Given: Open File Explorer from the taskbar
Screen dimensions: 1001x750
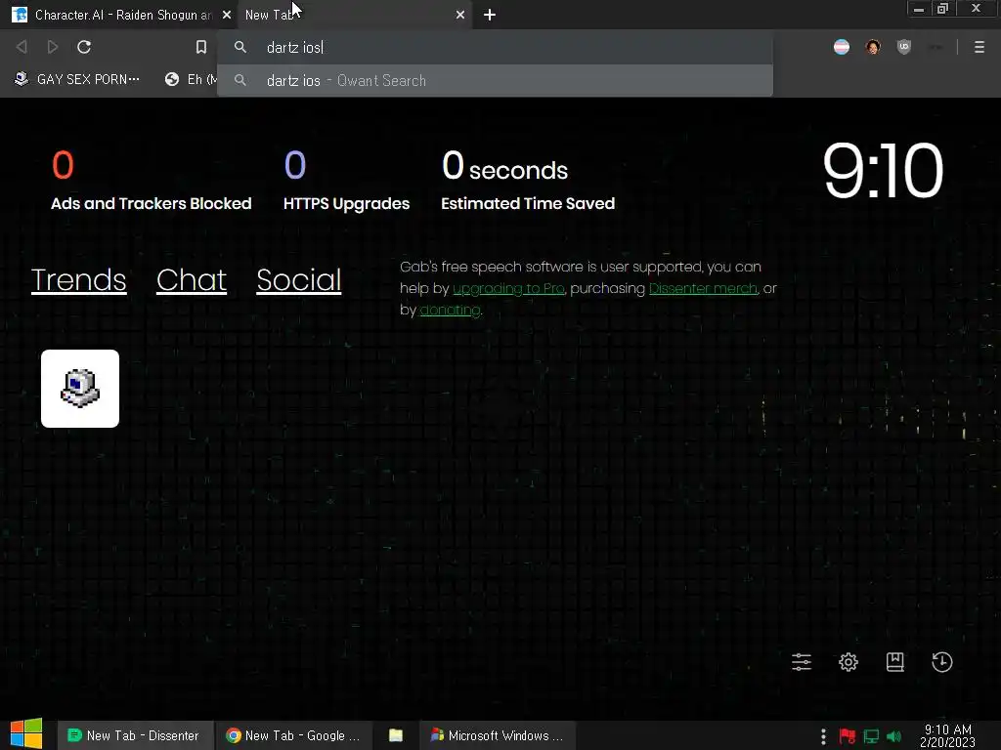Looking at the screenshot, I should (x=396, y=735).
